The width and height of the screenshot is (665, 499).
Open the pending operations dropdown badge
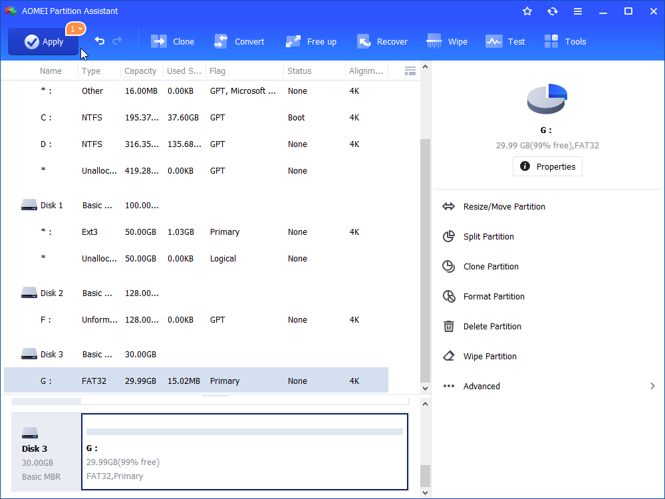click(75, 29)
